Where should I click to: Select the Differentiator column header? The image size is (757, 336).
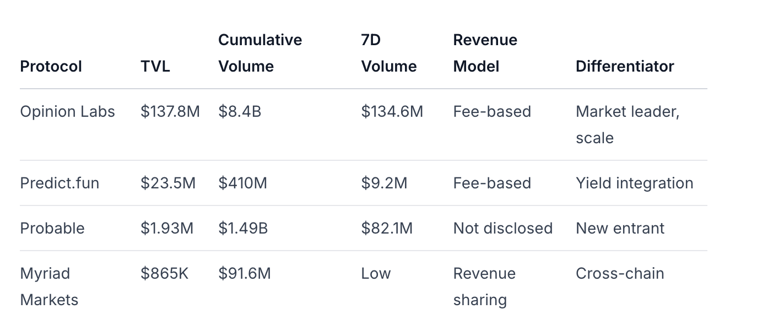(625, 67)
